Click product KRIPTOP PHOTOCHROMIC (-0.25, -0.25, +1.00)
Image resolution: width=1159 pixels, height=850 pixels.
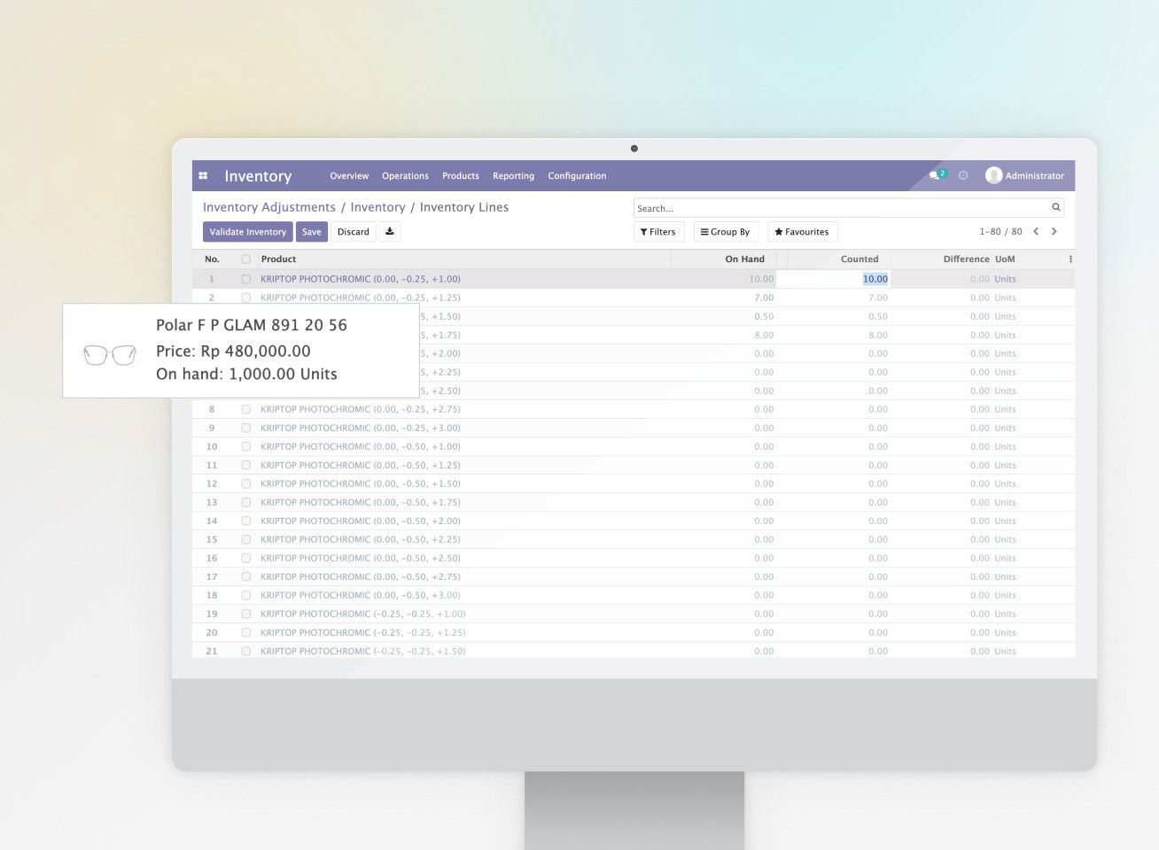coord(363,614)
